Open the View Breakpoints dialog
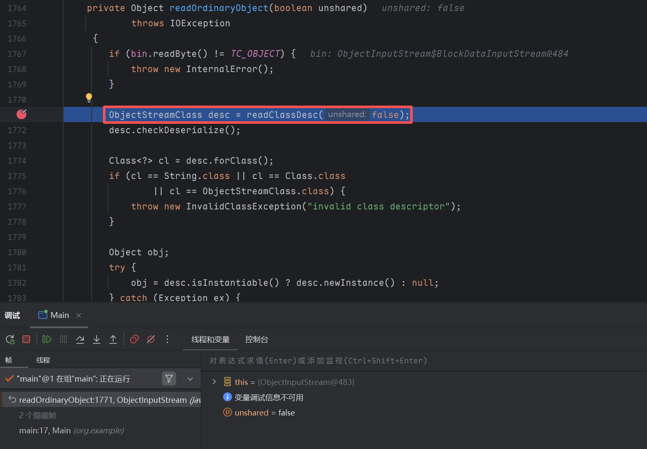Image resolution: width=647 pixels, height=449 pixels. pos(134,339)
